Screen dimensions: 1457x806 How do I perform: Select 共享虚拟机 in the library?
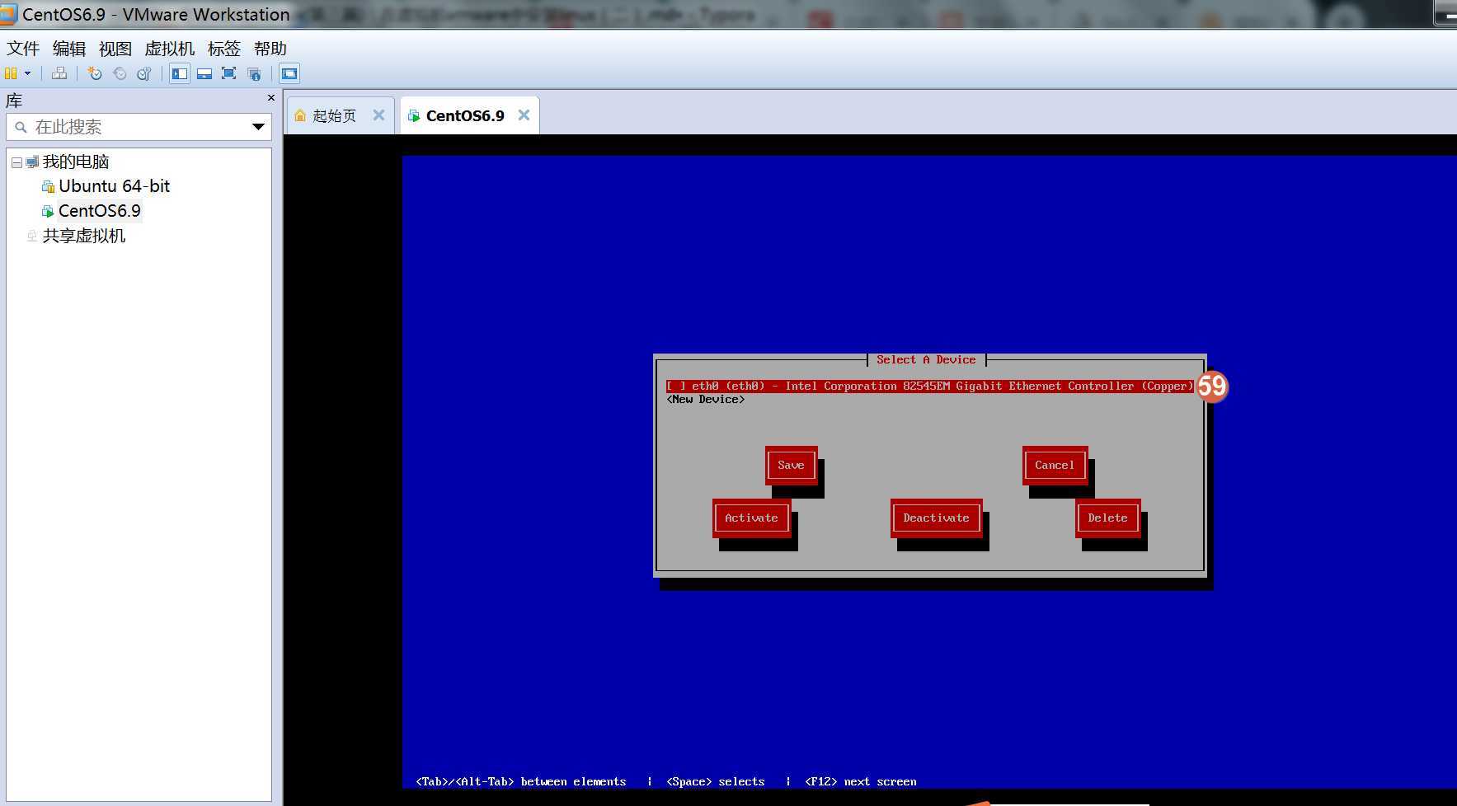point(84,236)
